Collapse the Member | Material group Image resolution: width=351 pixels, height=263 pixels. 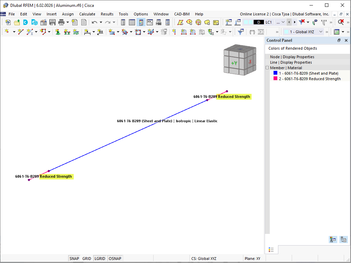click(267, 67)
